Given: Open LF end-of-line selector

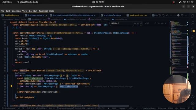Looking at the screenshot, I should [x=137, y=108].
